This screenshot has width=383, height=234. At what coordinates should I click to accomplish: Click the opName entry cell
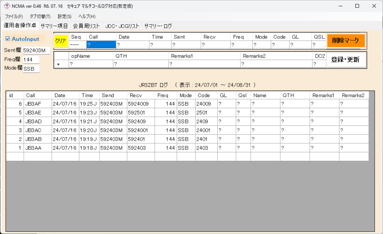91,64
